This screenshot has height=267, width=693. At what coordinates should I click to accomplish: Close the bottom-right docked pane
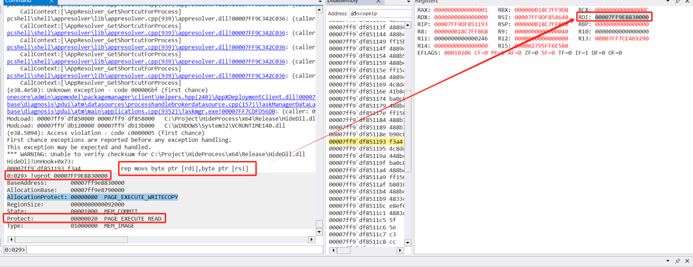pos(687,262)
